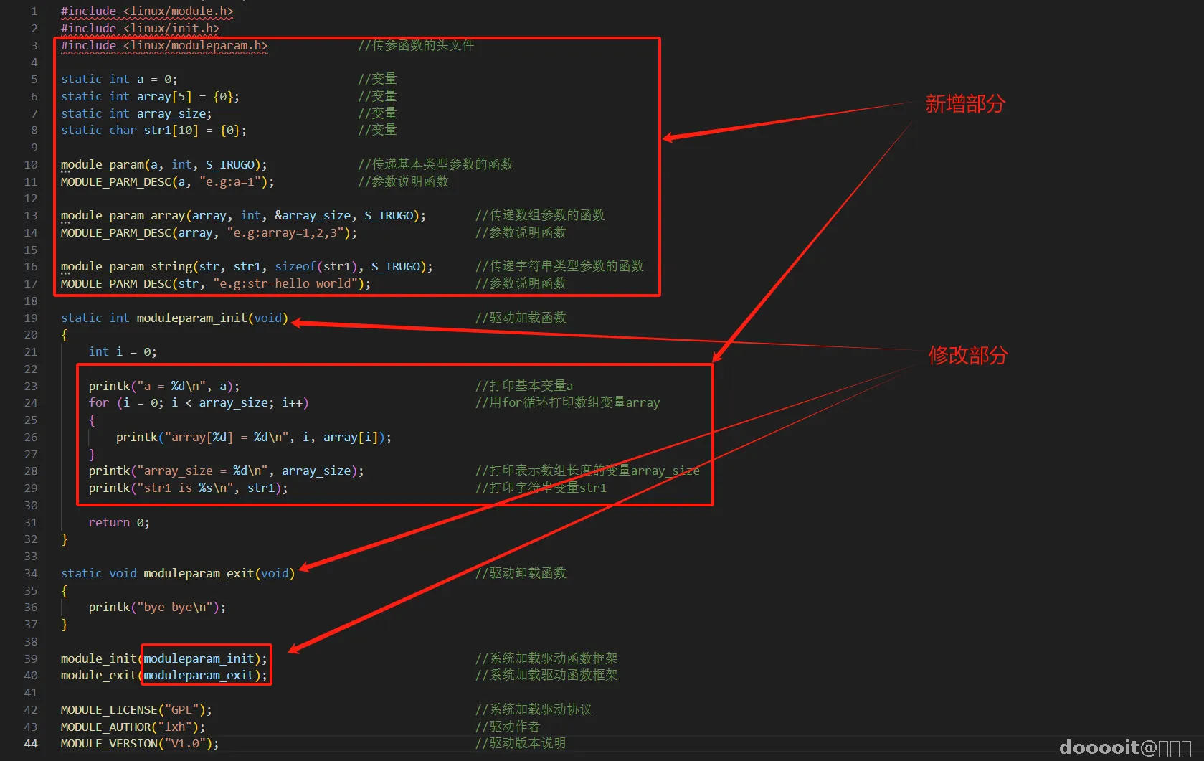Click line number 44 in the gutter

[x=31, y=744]
